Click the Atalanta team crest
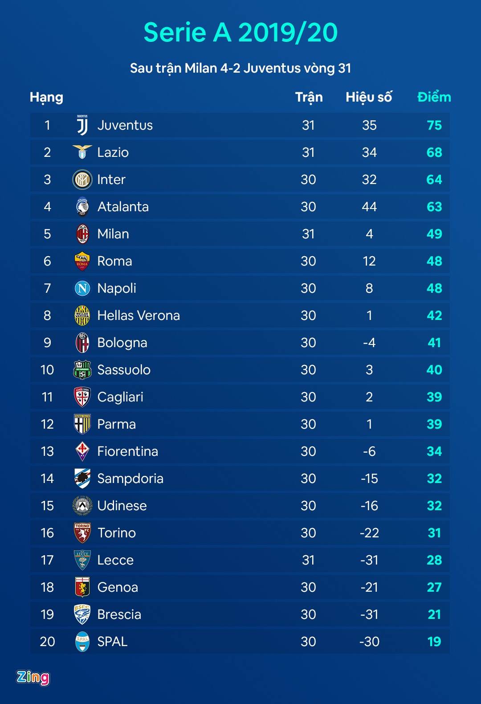Screen dimensions: 481x704 (82, 207)
